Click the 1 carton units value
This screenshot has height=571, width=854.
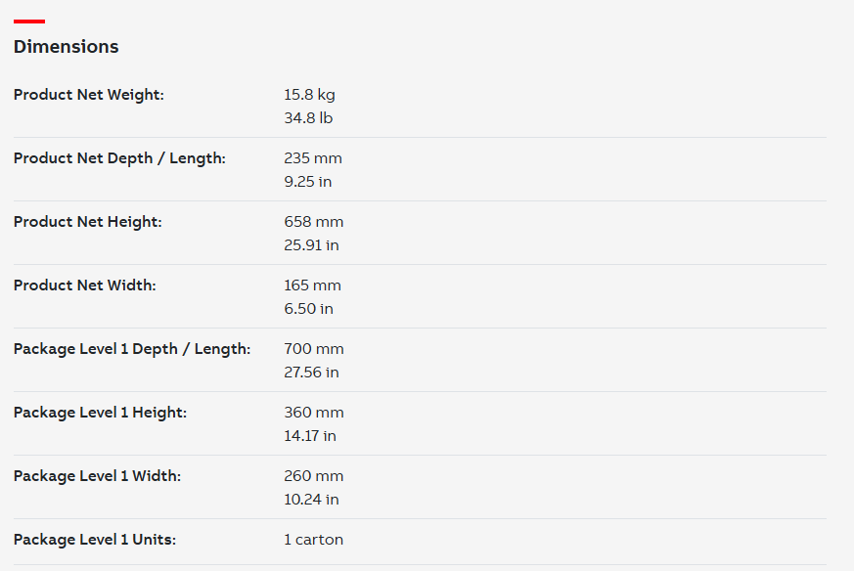point(314,540)
